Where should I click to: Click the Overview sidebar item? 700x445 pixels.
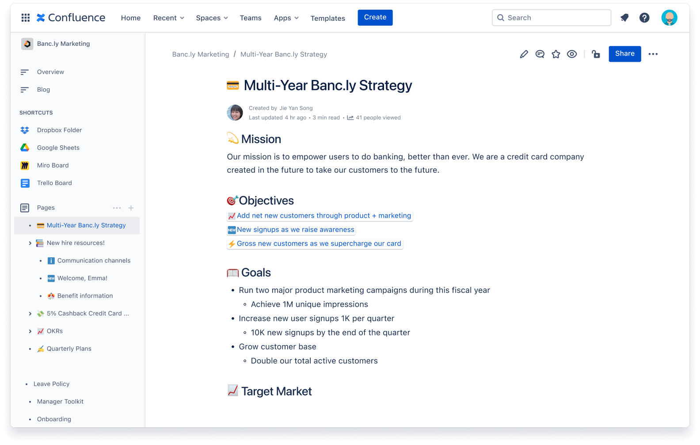pyautogui.click(x=50, y=72)
